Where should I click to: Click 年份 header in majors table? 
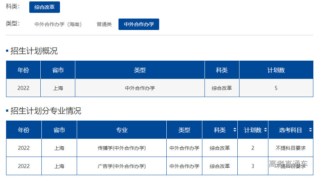pyautogui.click(x=24, y=130)
